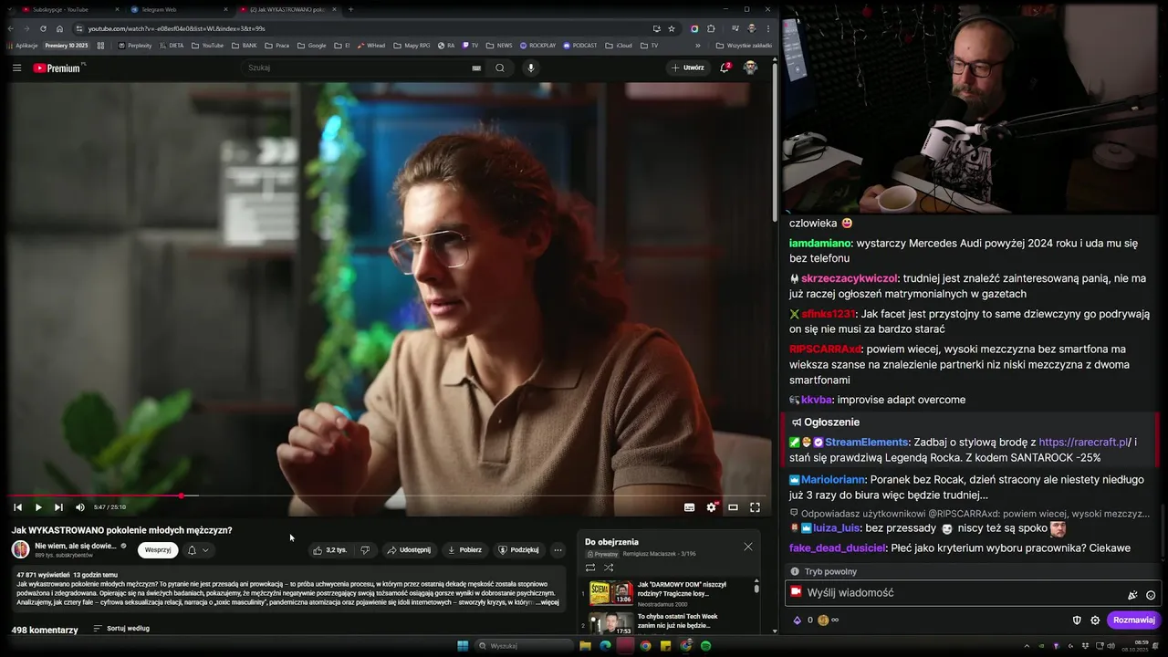The width and height of the screenshot is (1168, 657).
Task: Open the YouTube guide hamburger menu
Action: coord(16,68)
